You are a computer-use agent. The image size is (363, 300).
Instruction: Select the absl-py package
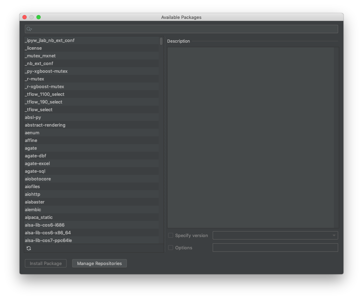92,117
